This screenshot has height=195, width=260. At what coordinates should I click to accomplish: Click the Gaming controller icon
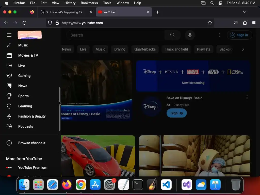(x=9, y=76)
